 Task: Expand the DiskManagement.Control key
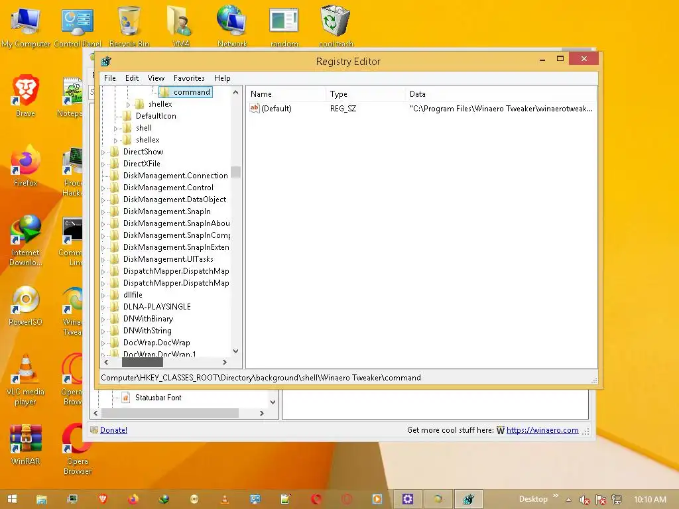(x=103, y=188)
